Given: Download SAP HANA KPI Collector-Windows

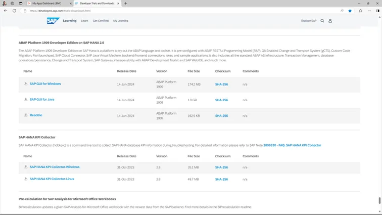Looking at the screenshot, I should tap(55, 167).
